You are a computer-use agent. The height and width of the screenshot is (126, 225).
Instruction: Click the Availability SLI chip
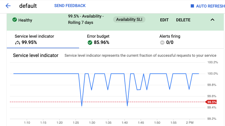point(129,20)
